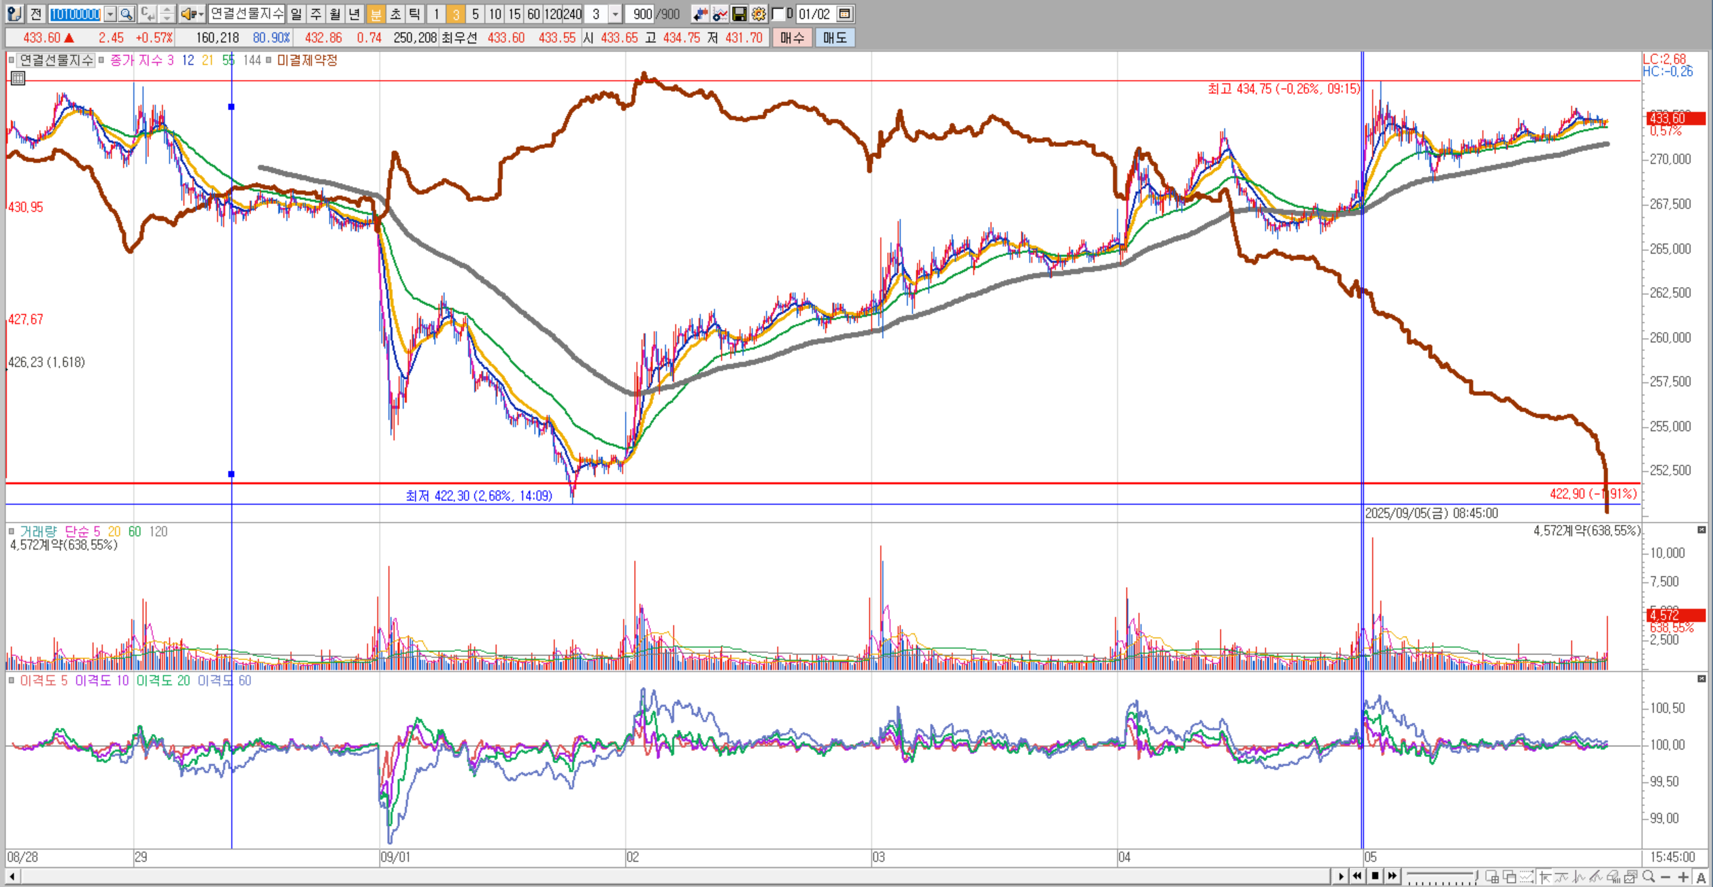Click the bottom zoom magnifier icon
The image size is (1713, 887).
pyautogui.click(x=1648, y=877)
